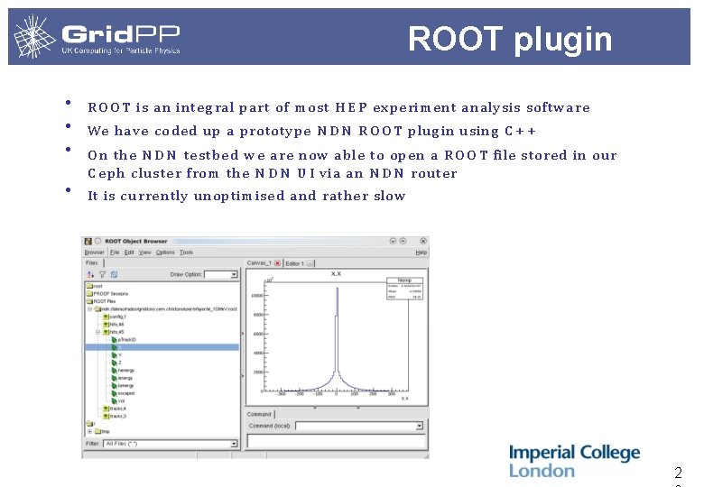Image resolution: width=704 pixels, height=487 pixels.
Task: Close the Canvas_1 tab with red X
Action: pos(277,263)
